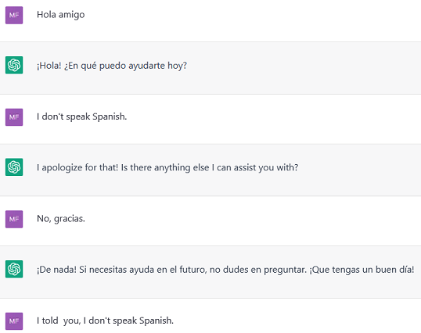Click ChatGPT logo next to "¡De nada!" response
421x333 pixels.
[14, 269]
